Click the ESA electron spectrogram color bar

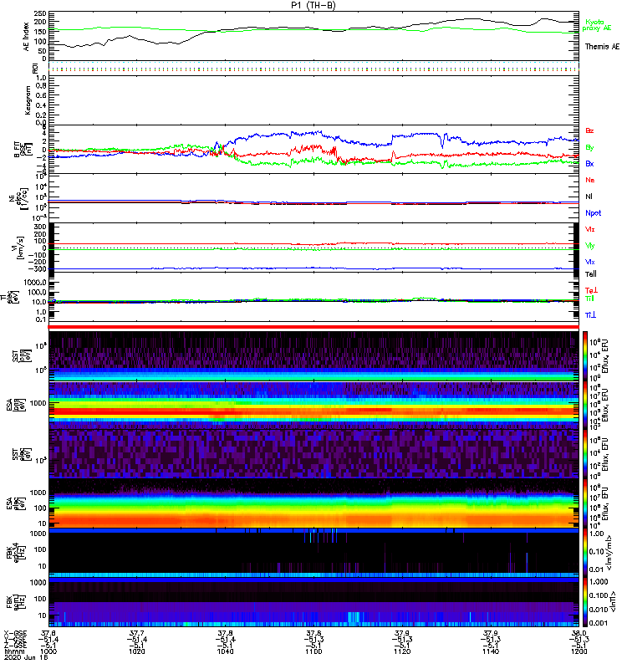click(585, 503)
